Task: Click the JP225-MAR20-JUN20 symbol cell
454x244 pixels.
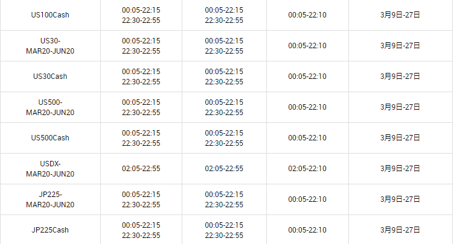Action: point(50,199)
